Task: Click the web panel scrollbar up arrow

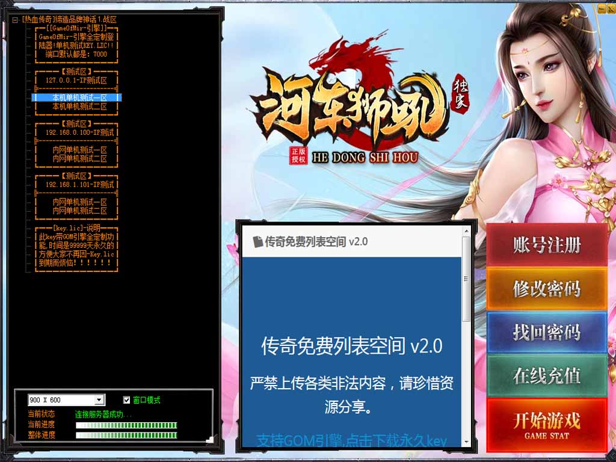Action: click(x=466, y=232)
